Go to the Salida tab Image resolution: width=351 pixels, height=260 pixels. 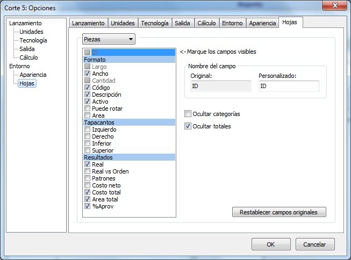tap(182, 23)
